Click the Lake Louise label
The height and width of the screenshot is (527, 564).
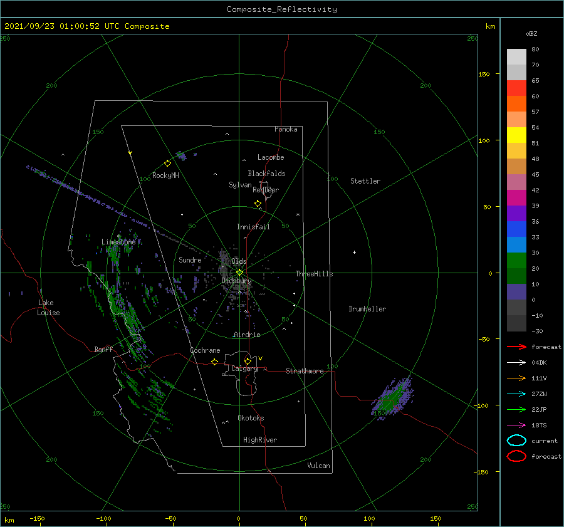(48, 308)
